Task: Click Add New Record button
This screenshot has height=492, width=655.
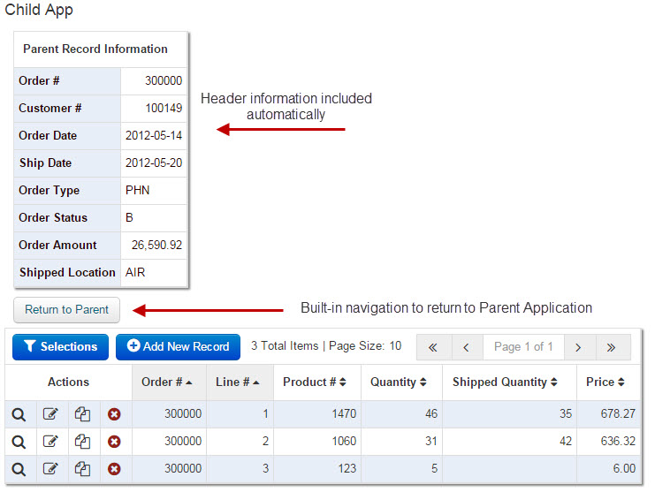Action: (178, 347)
